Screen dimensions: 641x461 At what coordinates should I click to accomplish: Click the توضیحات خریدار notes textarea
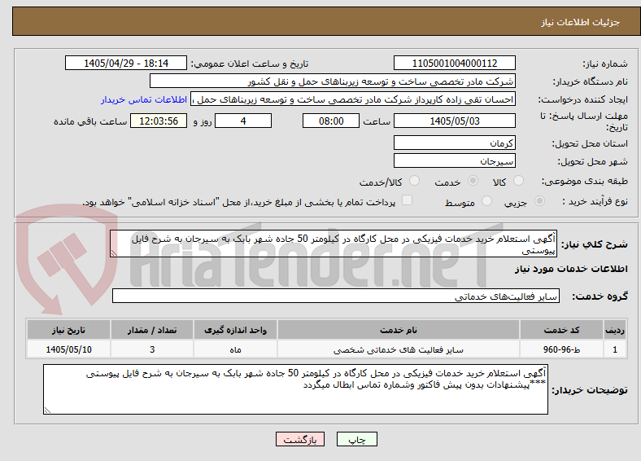coord(295,389)
